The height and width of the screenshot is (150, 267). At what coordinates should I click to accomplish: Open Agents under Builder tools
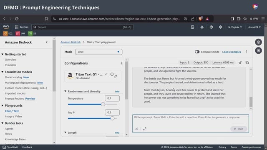(9, 129)
